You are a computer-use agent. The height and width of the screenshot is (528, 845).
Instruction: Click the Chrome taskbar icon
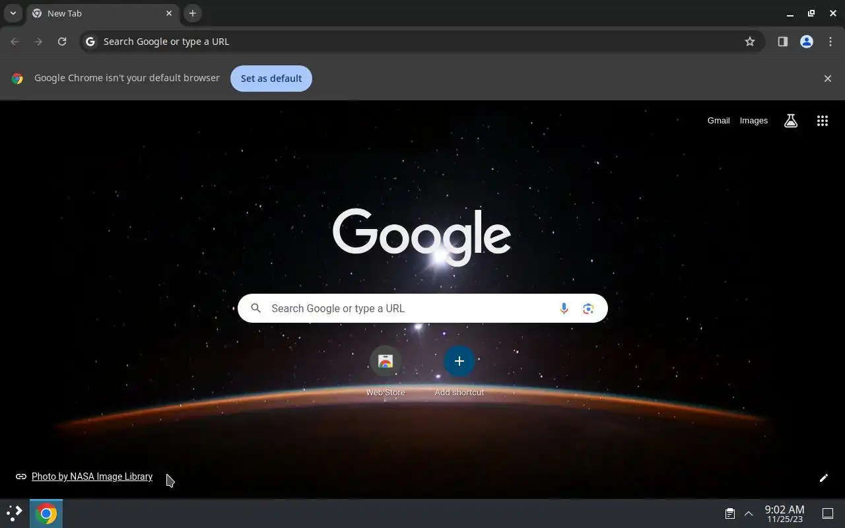point(46,513)
